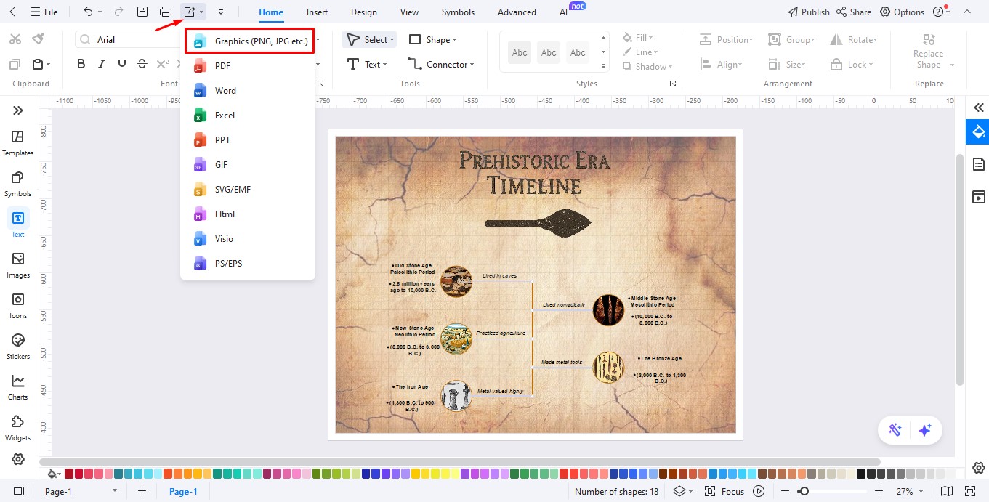Screen dimensions: 989x502
Task: Switch to the Insert ribbon tab
Action: tap(317, 12)
